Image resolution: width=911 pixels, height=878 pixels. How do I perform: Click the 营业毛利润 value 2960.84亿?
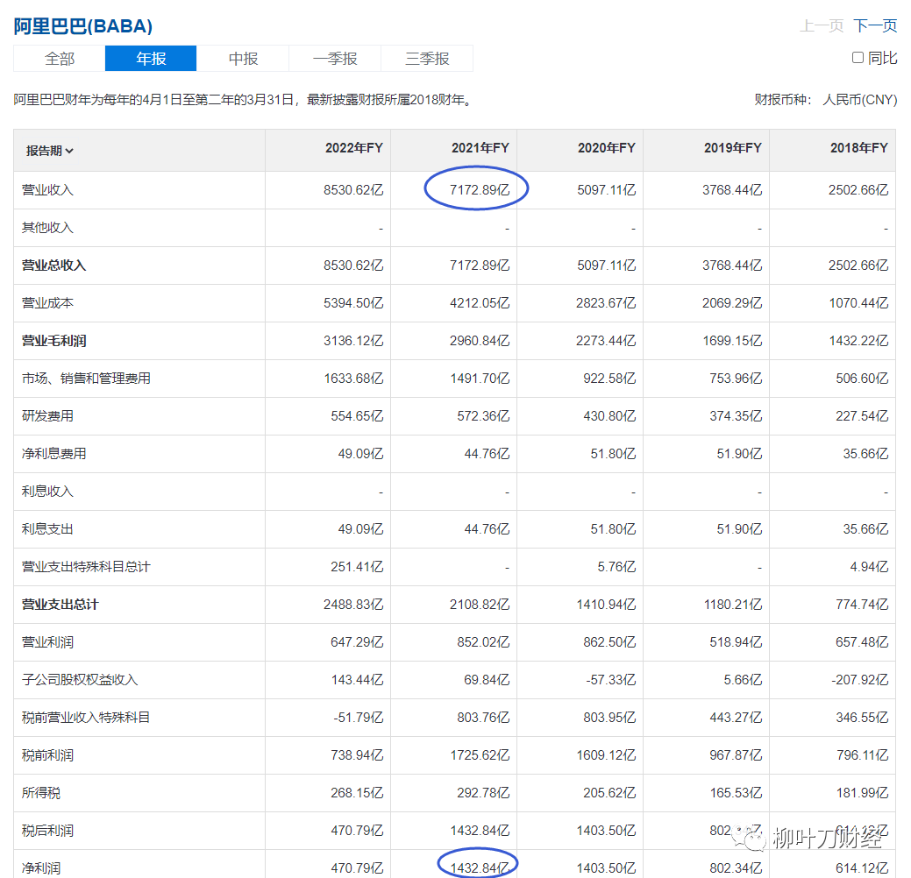pyautogui.click(x=480, y=341)
